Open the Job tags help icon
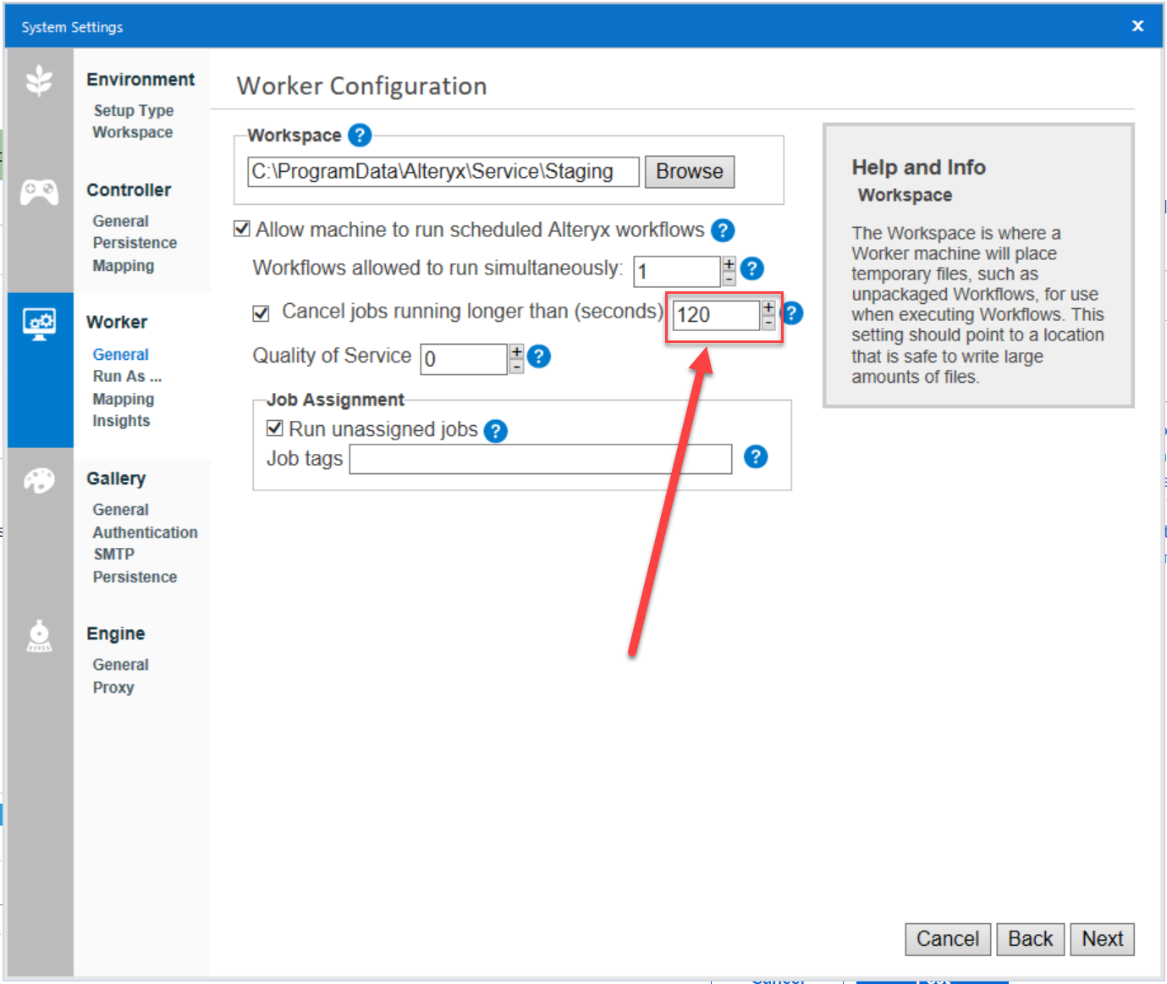Screen dimensions: 1167x984 [755, 456]
